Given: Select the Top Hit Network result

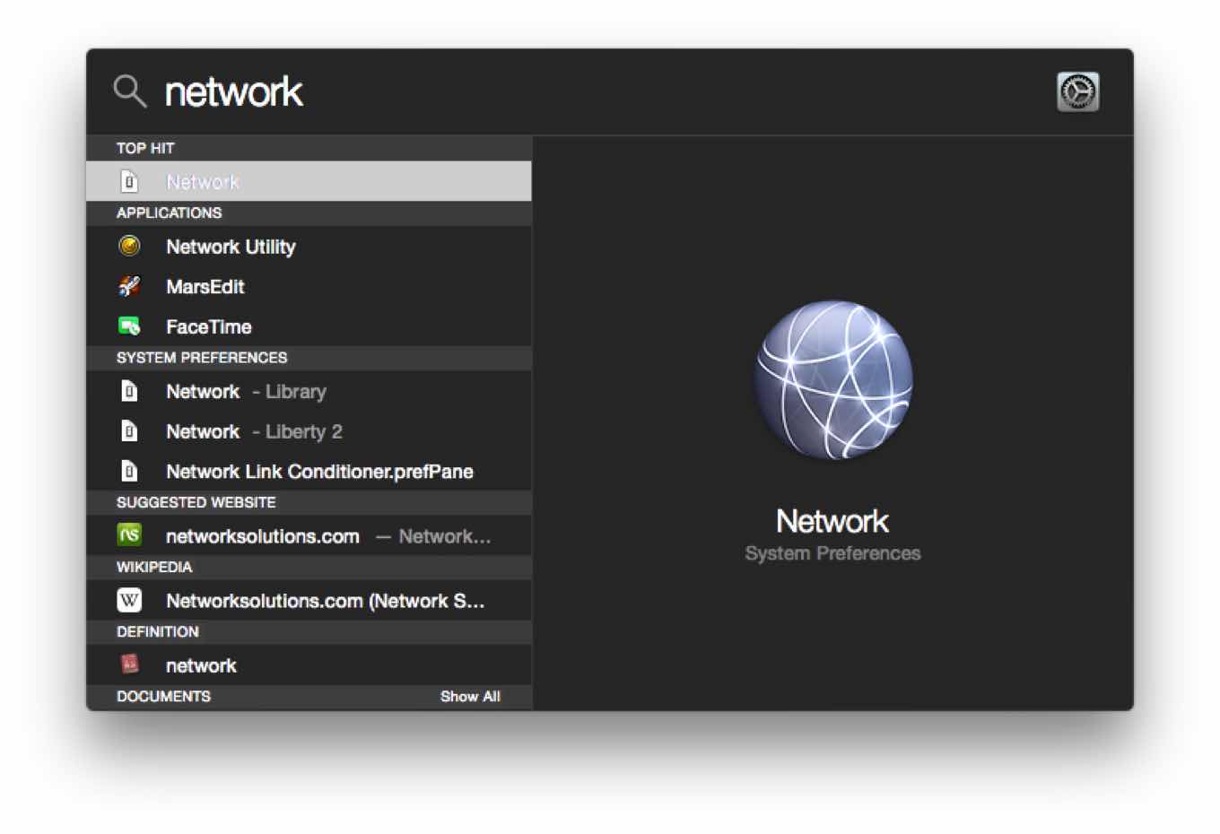Looking at the screenshot, I should pos(309,181).
